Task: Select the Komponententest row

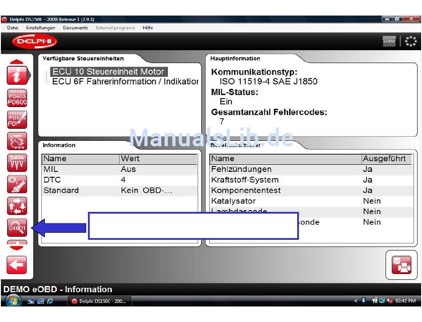Action: point(311,191)
